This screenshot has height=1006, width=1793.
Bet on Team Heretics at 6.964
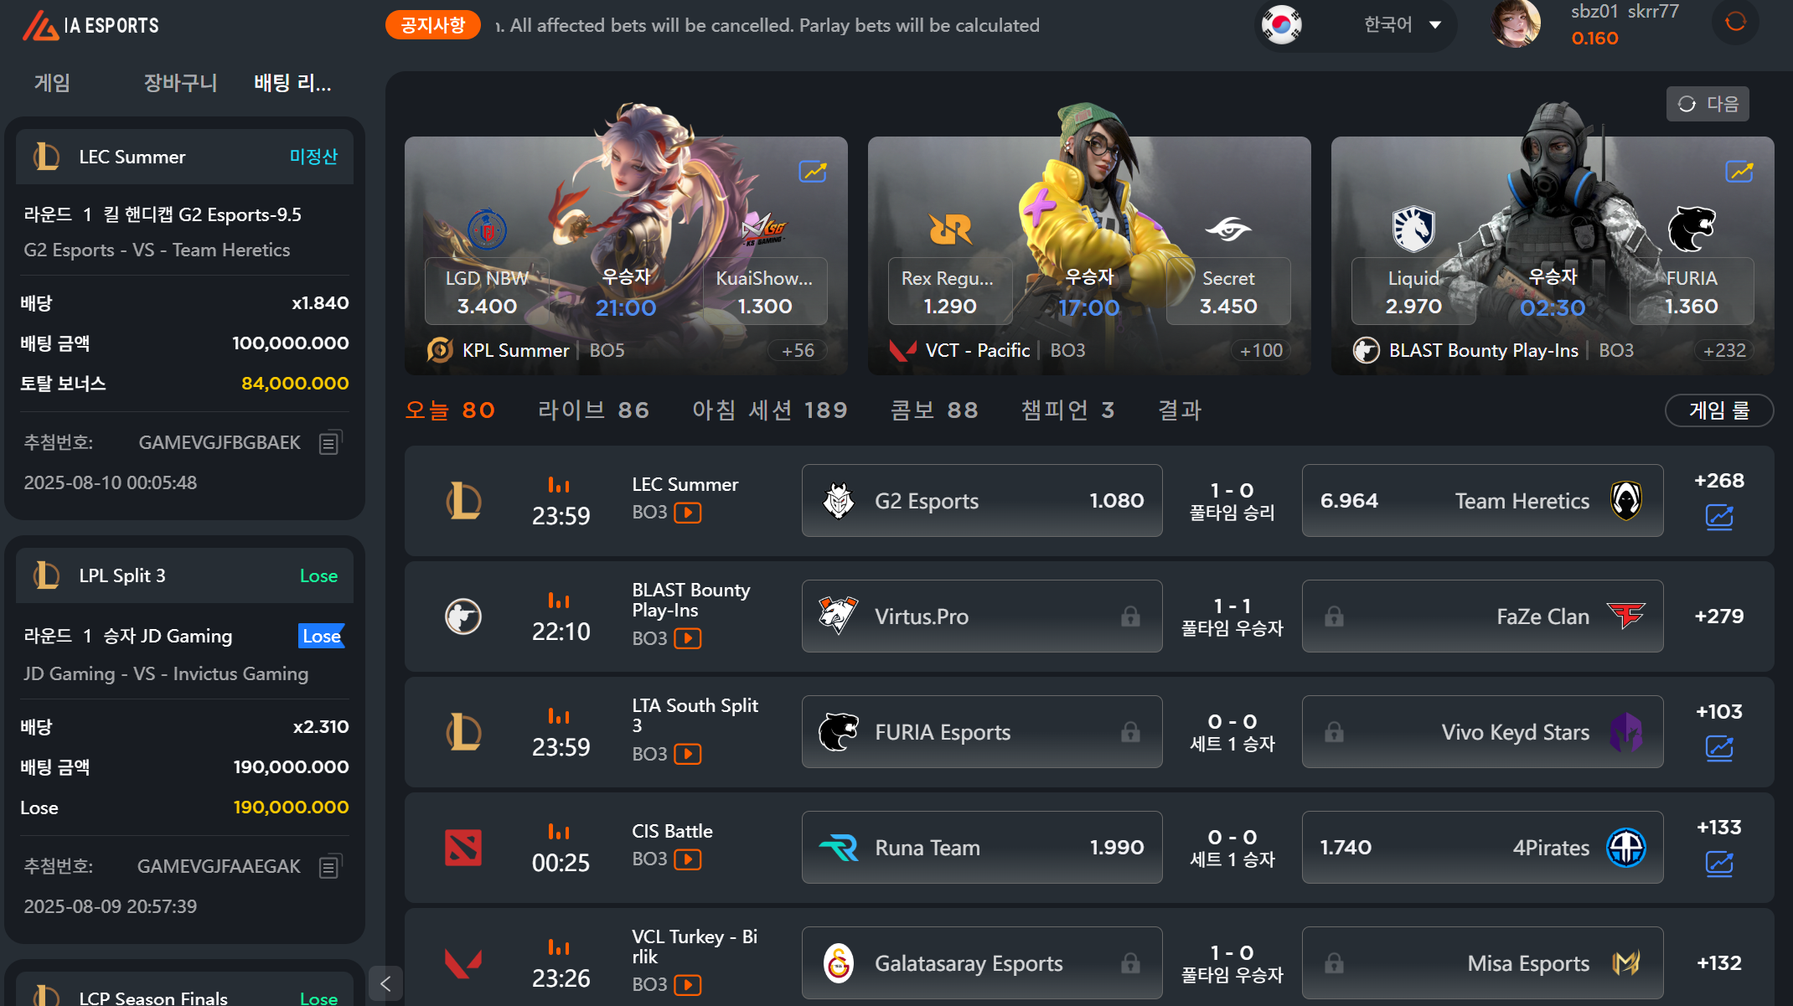click(x=1482, y=501)
